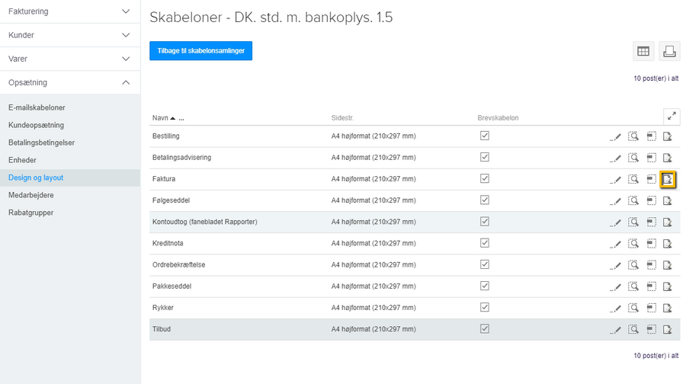Open the magnifier preview icon for Faktura

633,179
